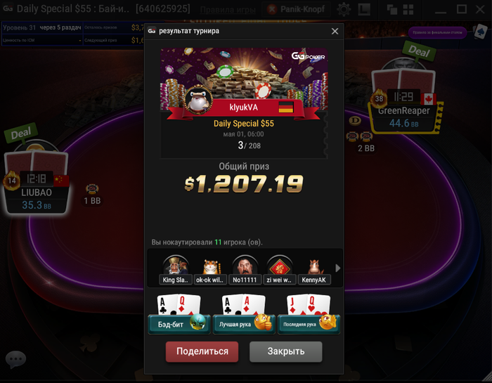Click the L icon in title bar
This screenshot has width=492, height=383.
coord(364,9)
